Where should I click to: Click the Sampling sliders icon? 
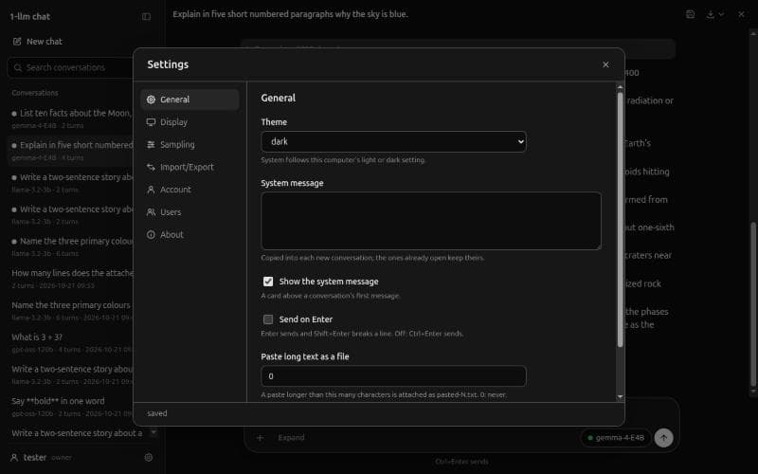[151, 144]
